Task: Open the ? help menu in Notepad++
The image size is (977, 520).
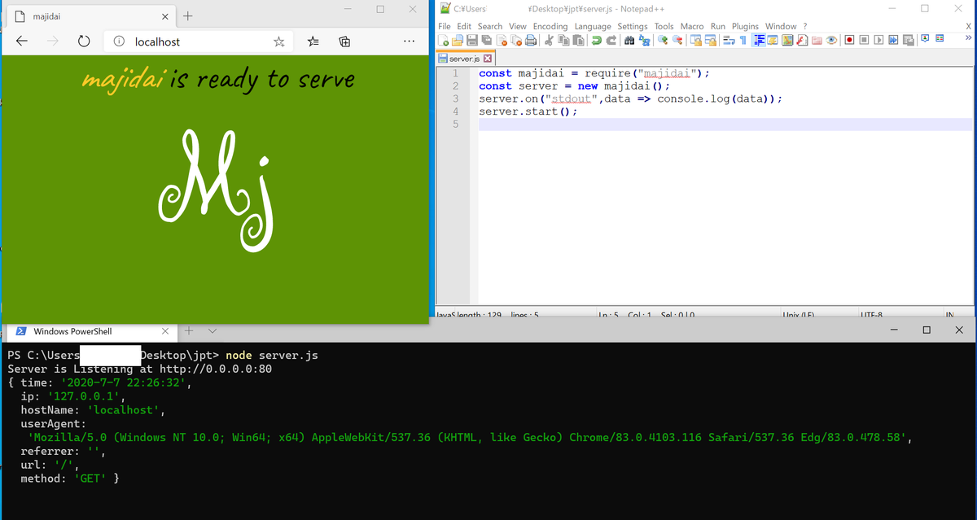Action: (x=805, y=26)
